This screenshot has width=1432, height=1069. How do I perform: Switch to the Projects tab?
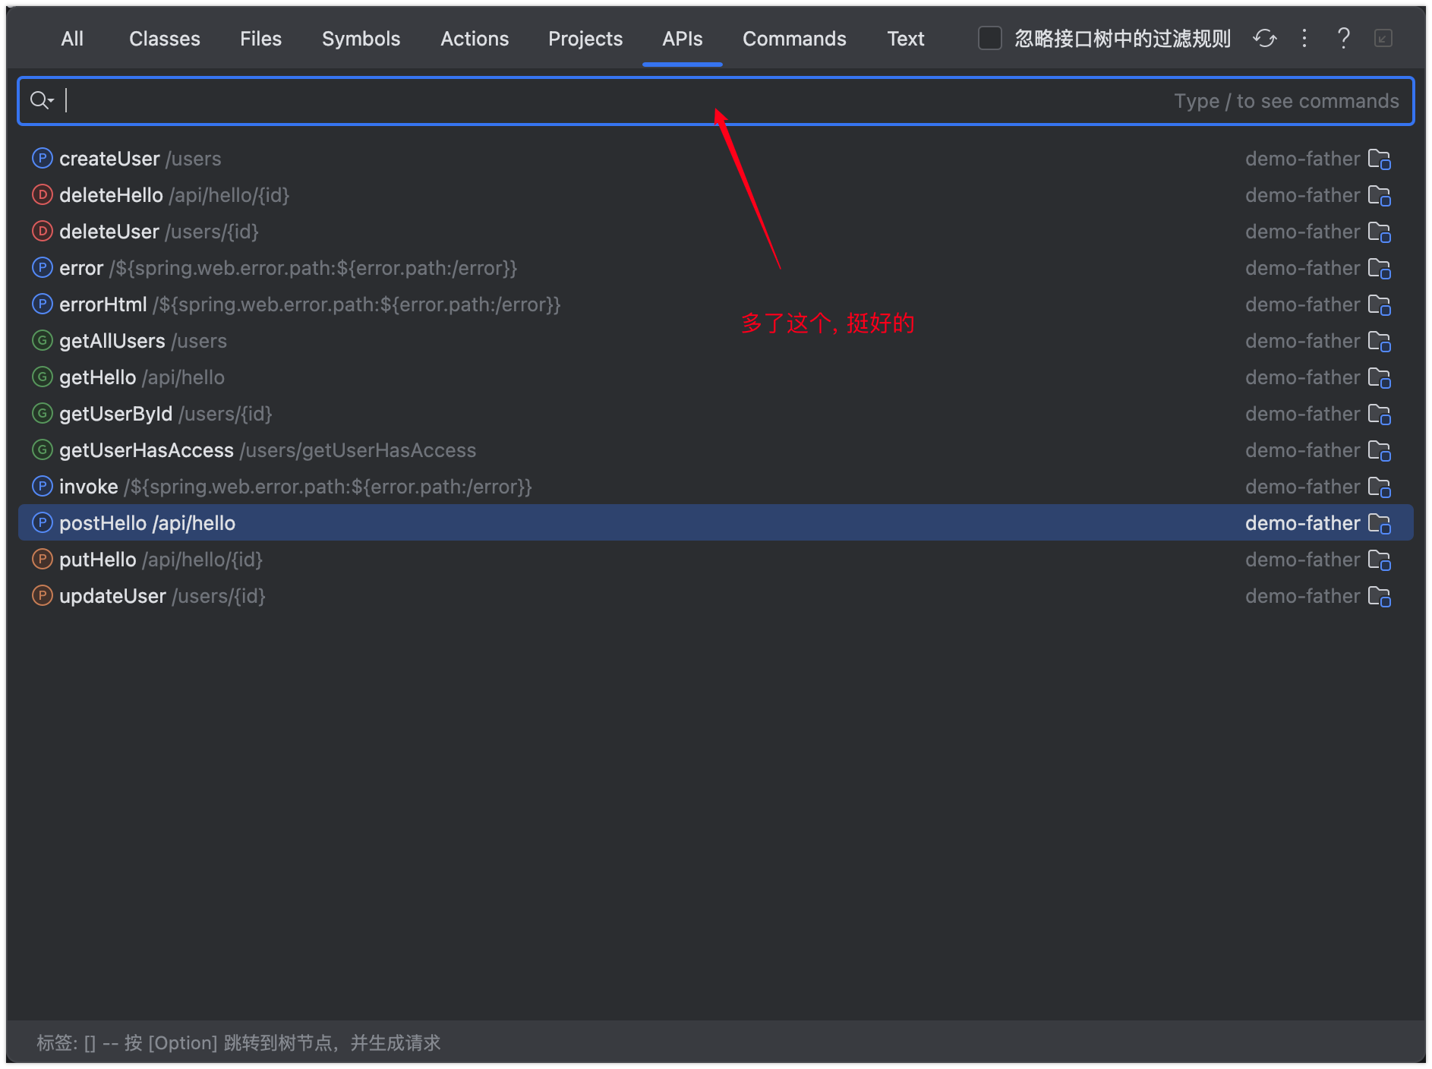pyautogui.click(x=585, y=39)
